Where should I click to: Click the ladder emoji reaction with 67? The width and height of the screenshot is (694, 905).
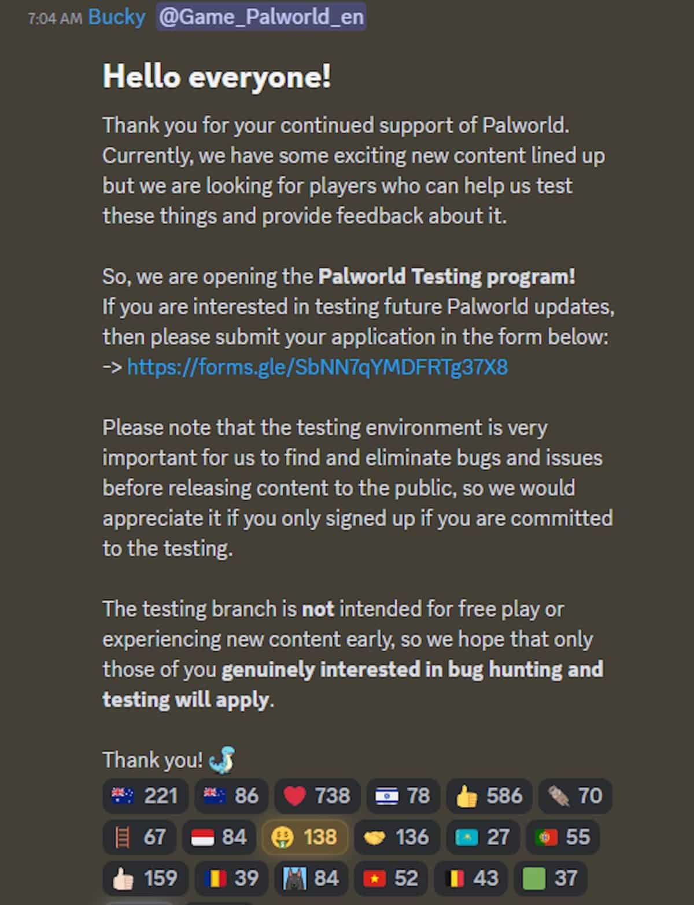[x=139, y=837]
